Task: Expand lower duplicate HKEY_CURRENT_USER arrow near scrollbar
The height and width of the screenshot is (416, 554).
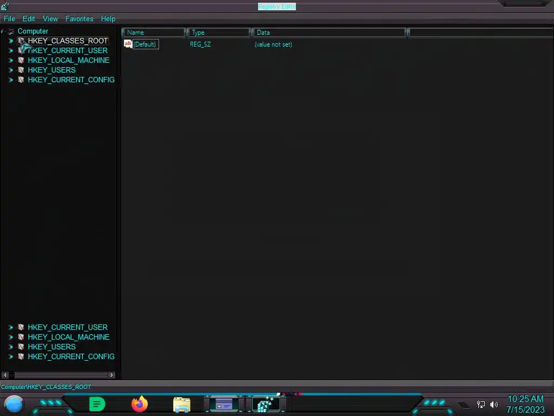Action: click(x=11, y=328)
